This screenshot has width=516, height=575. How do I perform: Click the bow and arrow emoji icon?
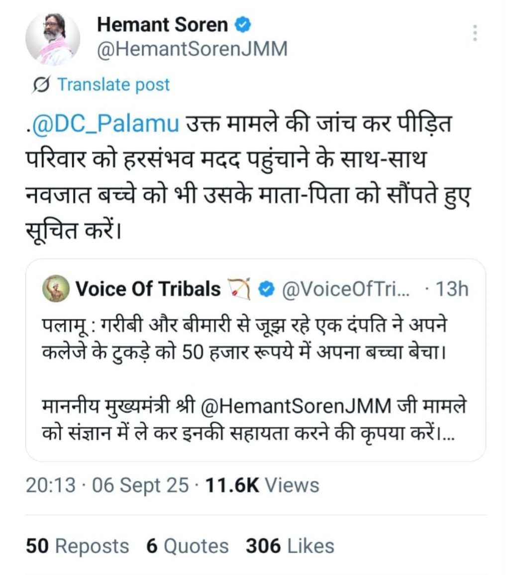(x=239, y=289)
